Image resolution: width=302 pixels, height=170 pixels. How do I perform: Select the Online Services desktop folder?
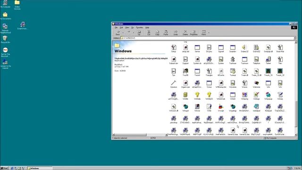(17, 5)
